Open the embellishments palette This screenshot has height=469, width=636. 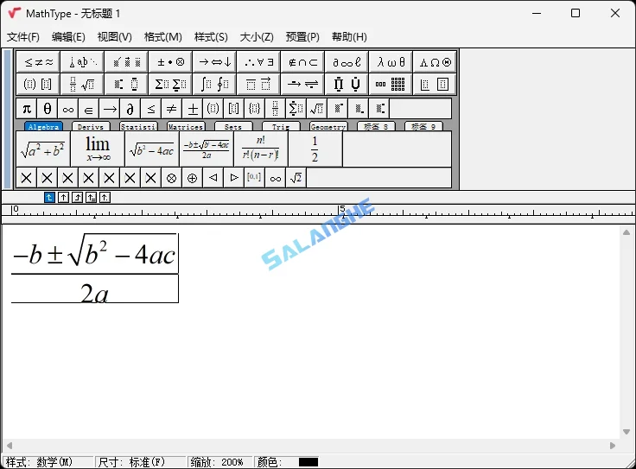(x=126, y=62)
